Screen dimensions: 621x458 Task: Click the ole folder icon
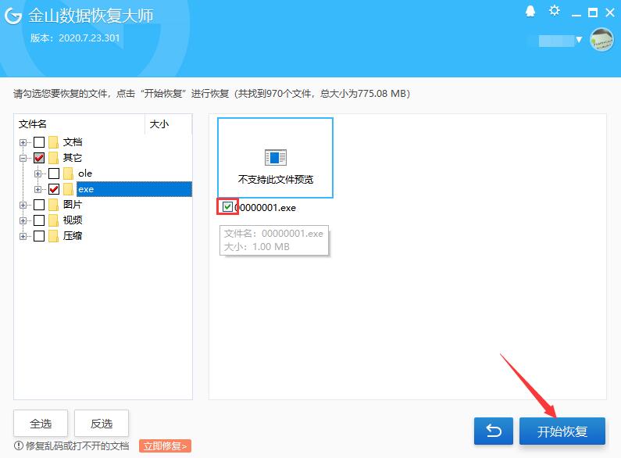[x=69, y=174]
